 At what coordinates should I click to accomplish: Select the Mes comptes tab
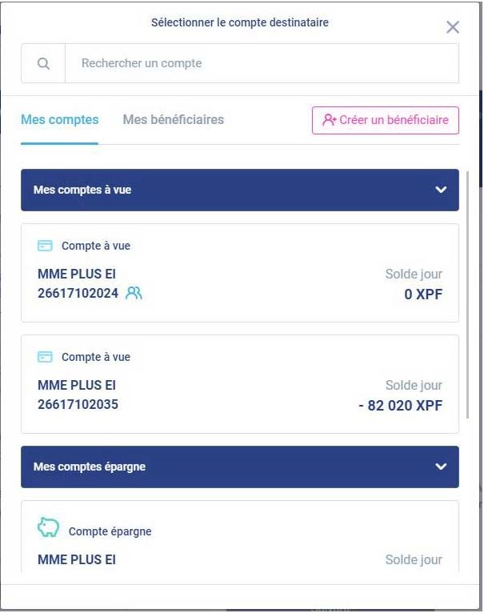tap(59, 119)
